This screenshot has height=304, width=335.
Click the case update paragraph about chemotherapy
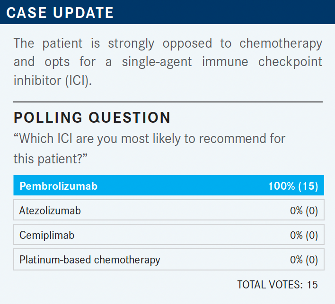click(168, 62)
